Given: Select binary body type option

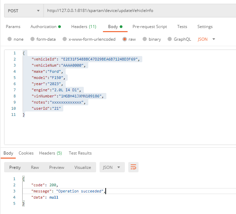Looking at the screenshot, I should pyautogui.click(x=145, y=39).
